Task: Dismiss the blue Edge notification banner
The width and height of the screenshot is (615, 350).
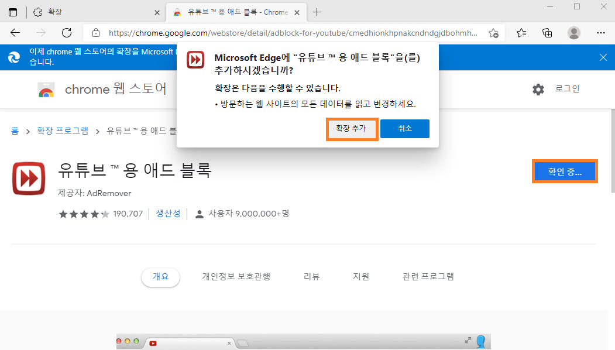Action: point(603,58)
